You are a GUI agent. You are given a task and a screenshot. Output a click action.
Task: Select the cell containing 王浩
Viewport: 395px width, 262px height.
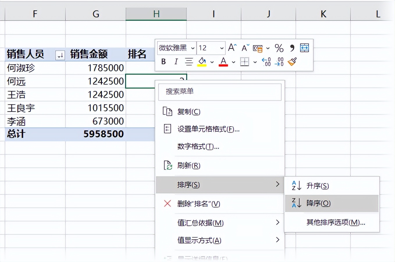pos(35,95)
